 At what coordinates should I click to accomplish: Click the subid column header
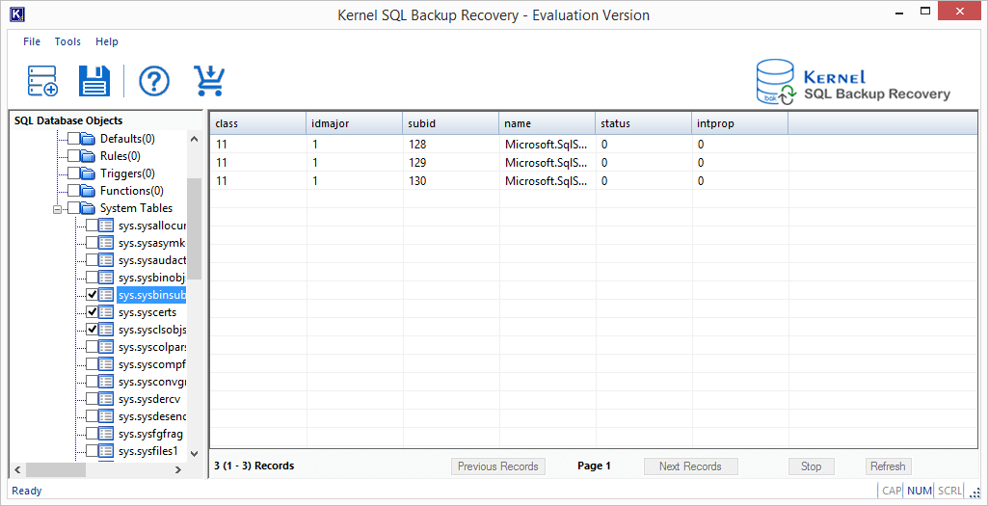[x=451, y=123]
